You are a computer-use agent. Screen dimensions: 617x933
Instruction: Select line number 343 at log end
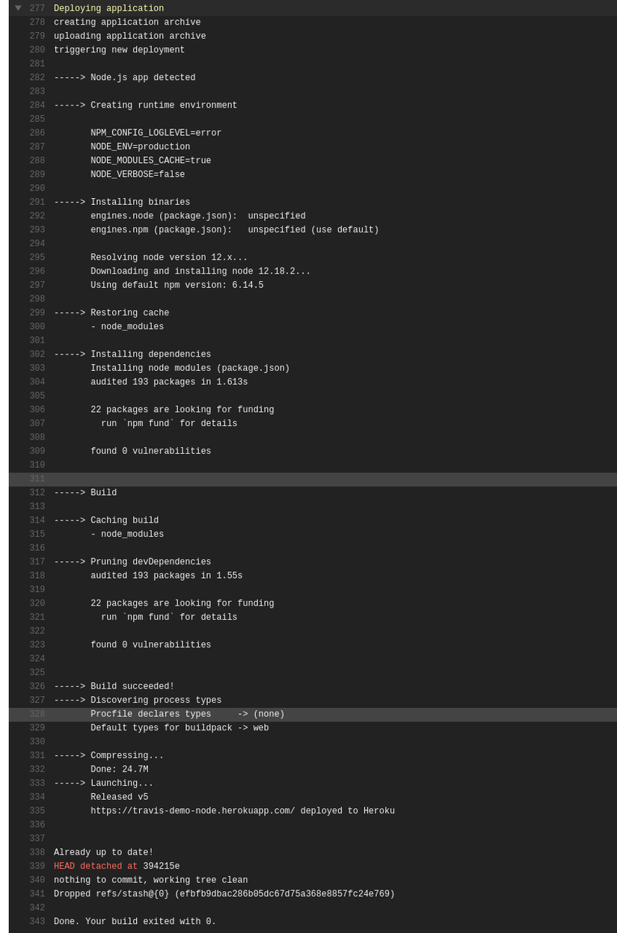[37, 922]
